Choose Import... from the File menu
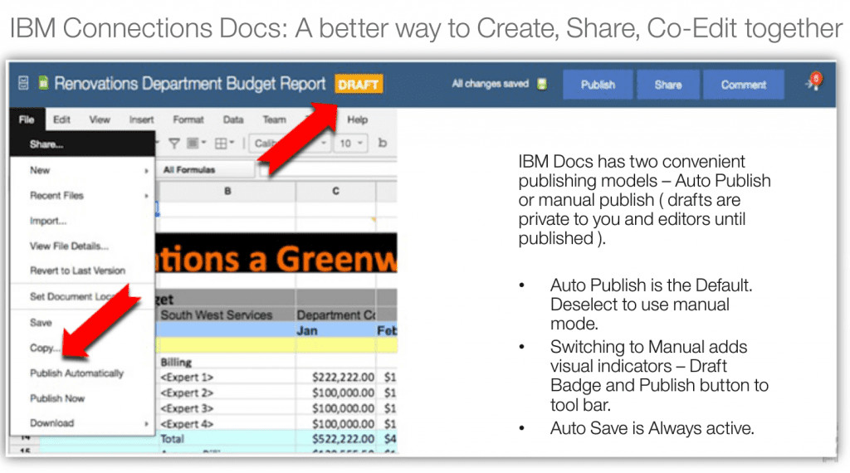 (82, 221)
